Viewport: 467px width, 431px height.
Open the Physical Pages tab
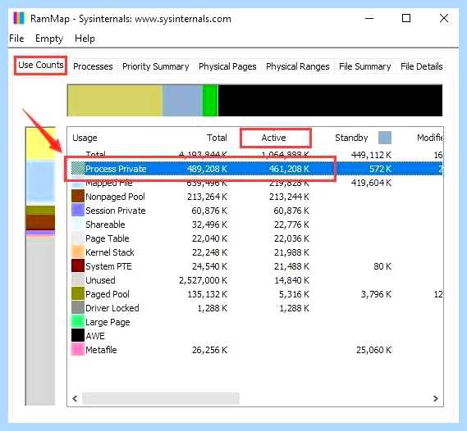point(227,66)
